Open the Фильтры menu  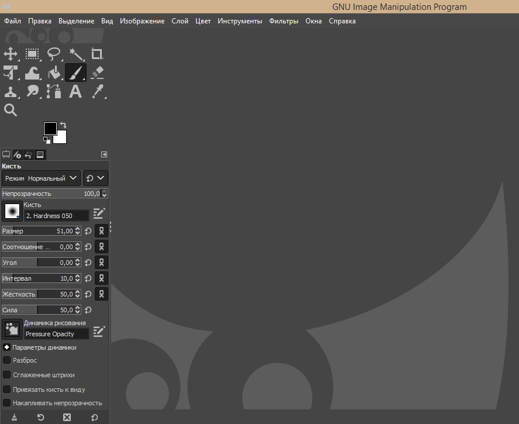tap(284, 21)
